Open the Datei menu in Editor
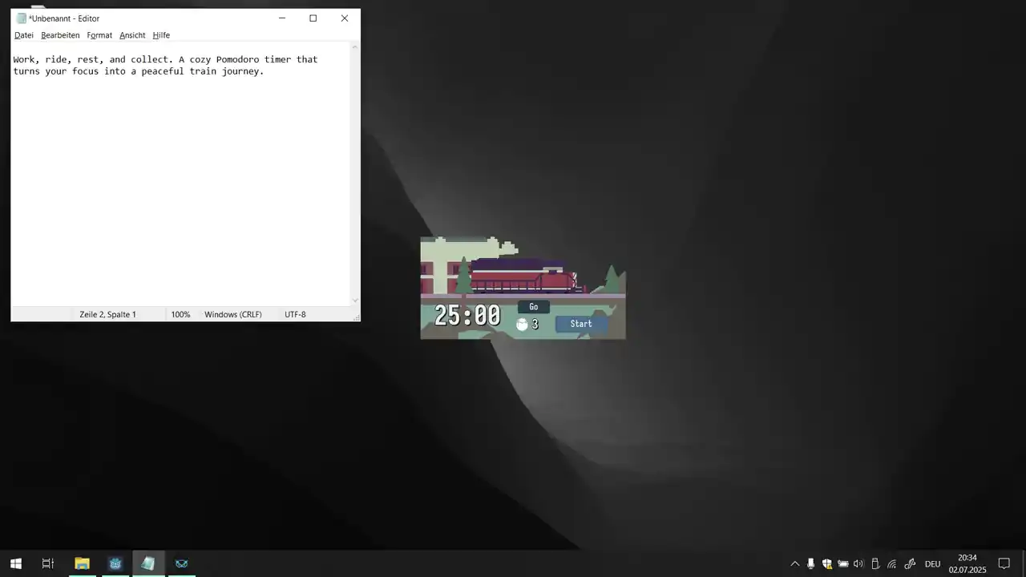 coord(24,35)
